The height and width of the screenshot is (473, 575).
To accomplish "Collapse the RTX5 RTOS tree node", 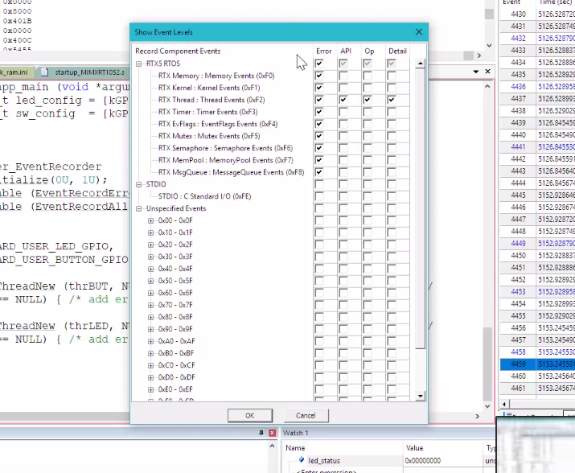I will click(139, 64).
